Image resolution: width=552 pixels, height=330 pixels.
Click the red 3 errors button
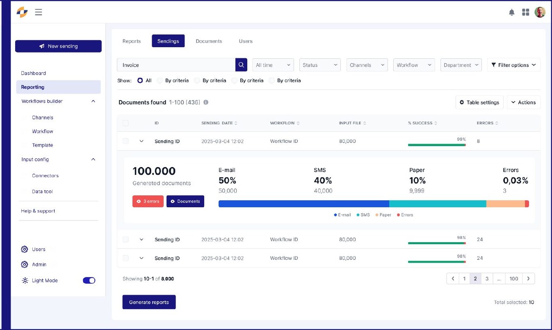coord(148,201)
